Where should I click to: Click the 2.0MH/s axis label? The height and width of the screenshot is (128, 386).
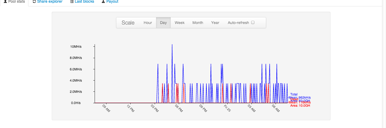click(76, 91)
